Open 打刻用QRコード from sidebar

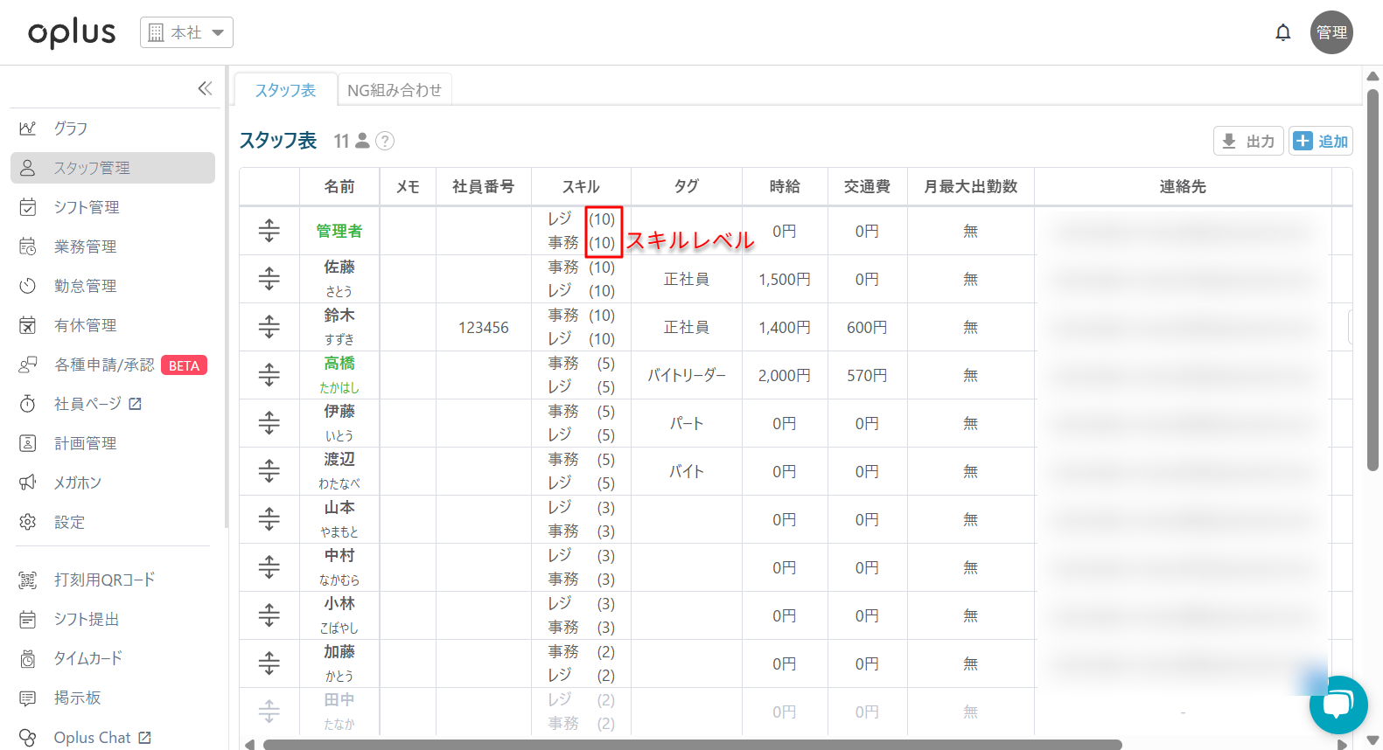click(104, 580)
